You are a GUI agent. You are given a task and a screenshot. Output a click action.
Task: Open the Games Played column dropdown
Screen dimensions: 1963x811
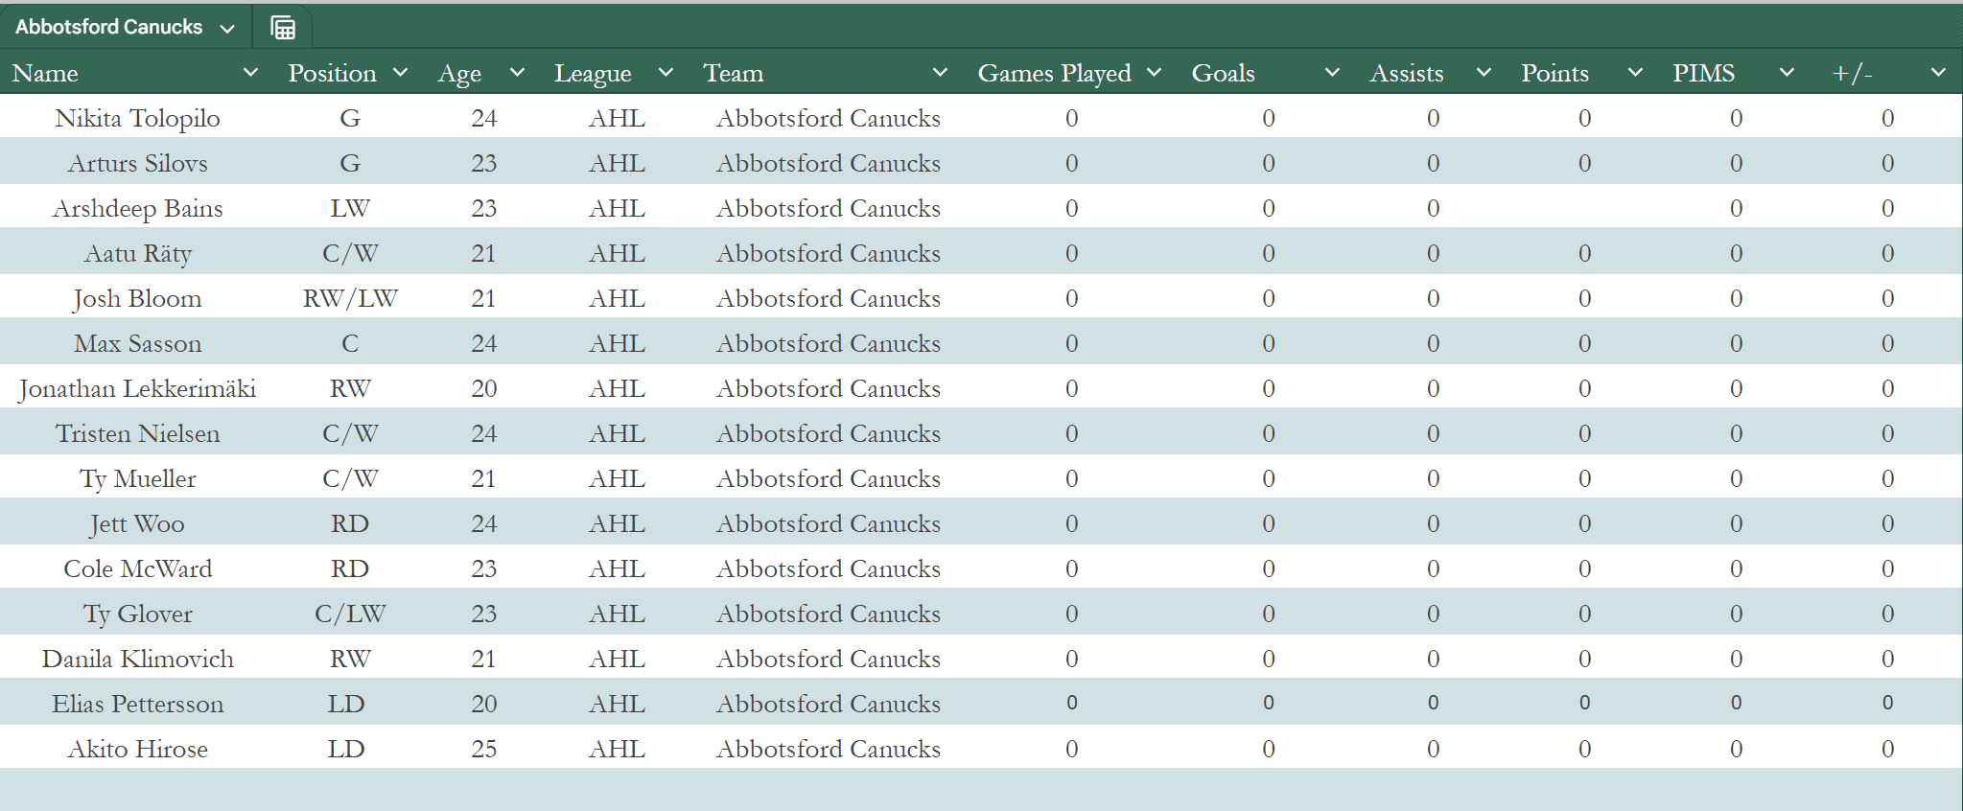(x=1155, y=73)
